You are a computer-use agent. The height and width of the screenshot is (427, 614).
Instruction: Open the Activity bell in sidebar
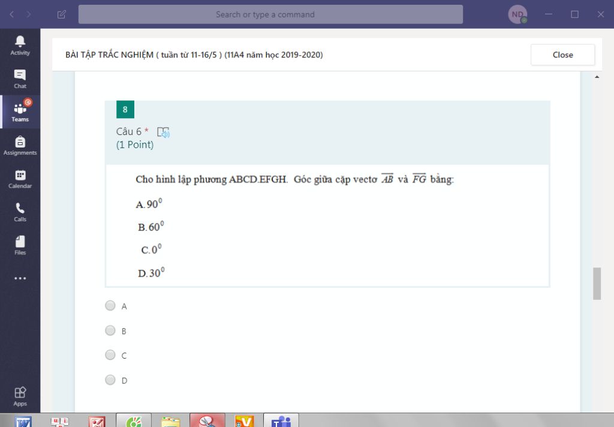point(20,46)
